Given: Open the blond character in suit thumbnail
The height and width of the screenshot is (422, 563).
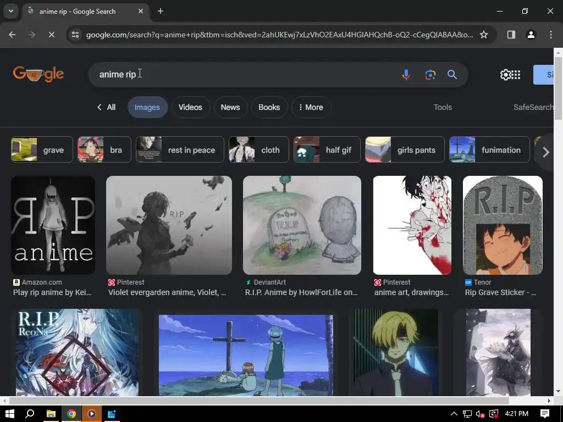Looking at the screenshot, I should point(396,352).
